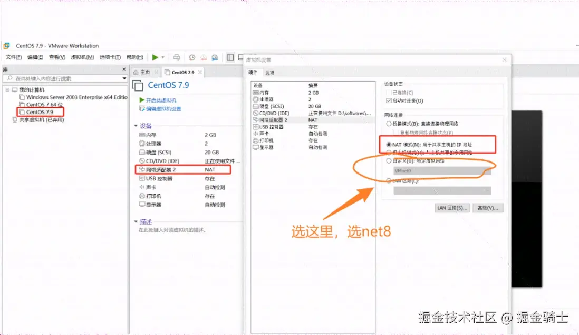
Task: Open the VMnet0 virtual network dropdown
Action: tap(442, 171)
